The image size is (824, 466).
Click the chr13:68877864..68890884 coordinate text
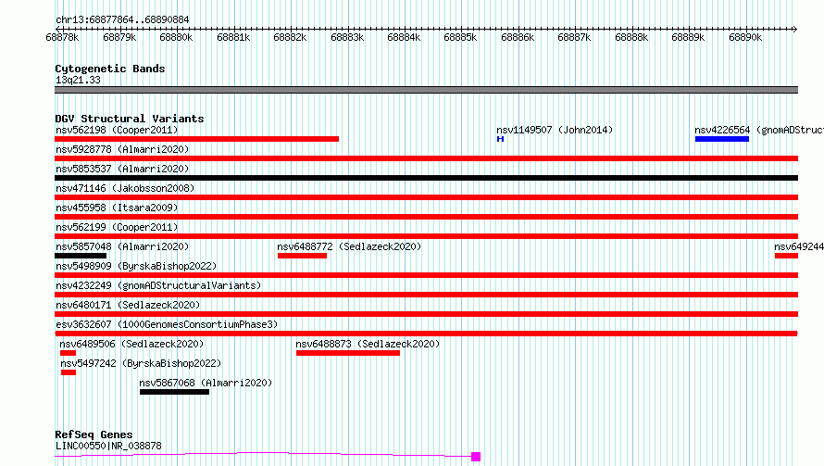coord(122,19)
